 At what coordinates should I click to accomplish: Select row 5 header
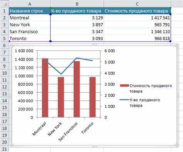pos(4,38)
